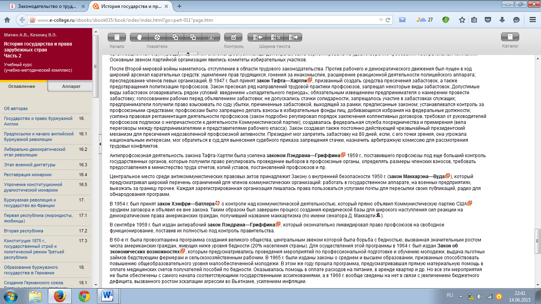Click the person icon after Д. Маккарти

click(378, 215)
